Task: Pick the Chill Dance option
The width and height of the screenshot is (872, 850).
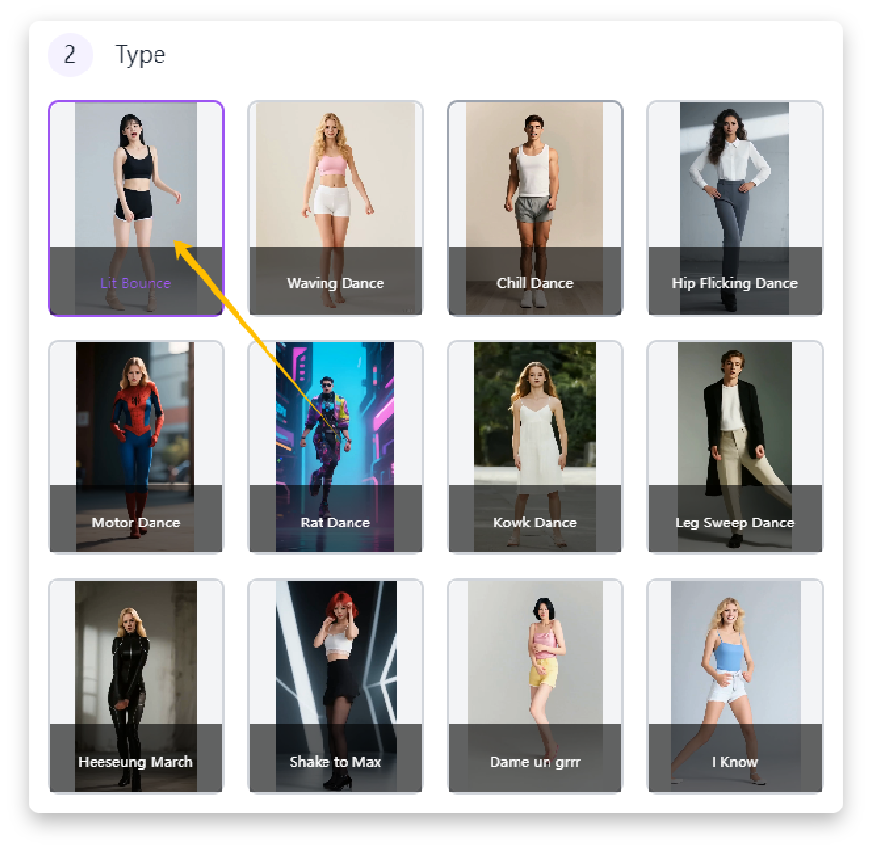Action: [535, 193]
